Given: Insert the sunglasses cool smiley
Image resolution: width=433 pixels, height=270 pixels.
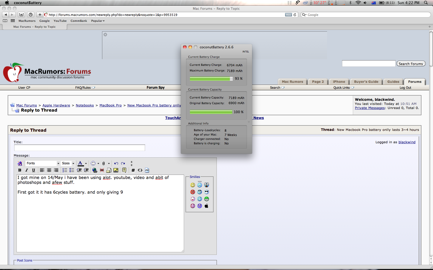Looking at the screenshot, I should (206, 192).
